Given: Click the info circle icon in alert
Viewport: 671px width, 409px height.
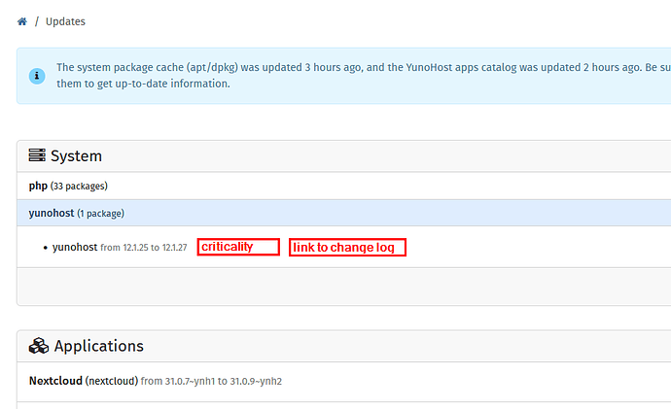Looking at the screenshot, I should coord(37,75).
